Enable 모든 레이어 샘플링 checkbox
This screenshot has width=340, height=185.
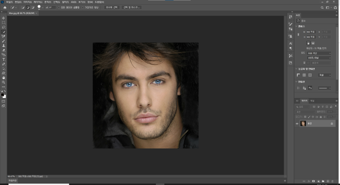(x=59, y=7)
